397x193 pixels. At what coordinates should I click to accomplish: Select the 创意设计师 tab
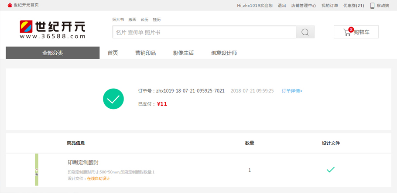(224, 53)
